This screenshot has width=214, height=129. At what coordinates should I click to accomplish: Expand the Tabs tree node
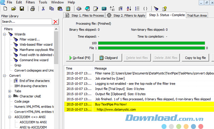pos(10,91)
